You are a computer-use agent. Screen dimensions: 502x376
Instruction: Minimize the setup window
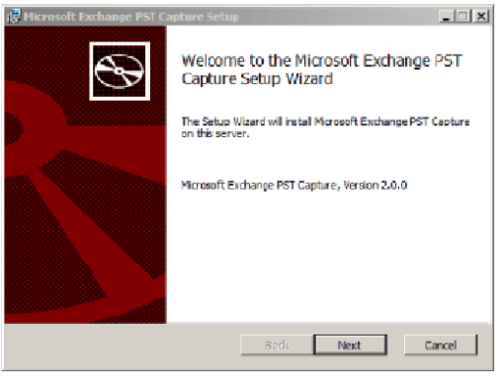(447, 16)
